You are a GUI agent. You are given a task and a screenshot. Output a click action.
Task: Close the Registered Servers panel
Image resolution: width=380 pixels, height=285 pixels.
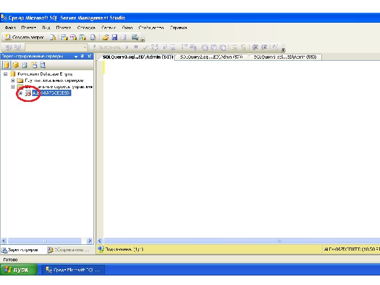[x=89, y=56]
